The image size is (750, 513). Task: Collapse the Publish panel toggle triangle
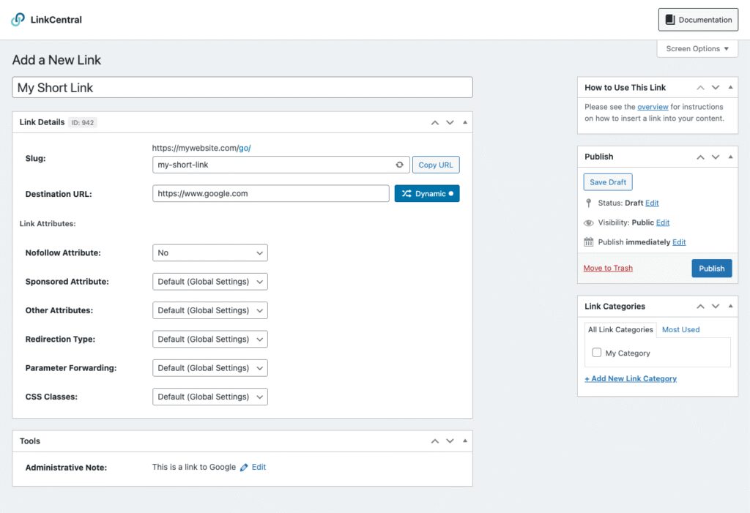point(730,157)
